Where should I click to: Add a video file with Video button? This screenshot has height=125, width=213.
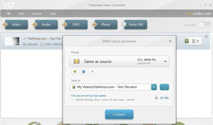pos(16,25)
